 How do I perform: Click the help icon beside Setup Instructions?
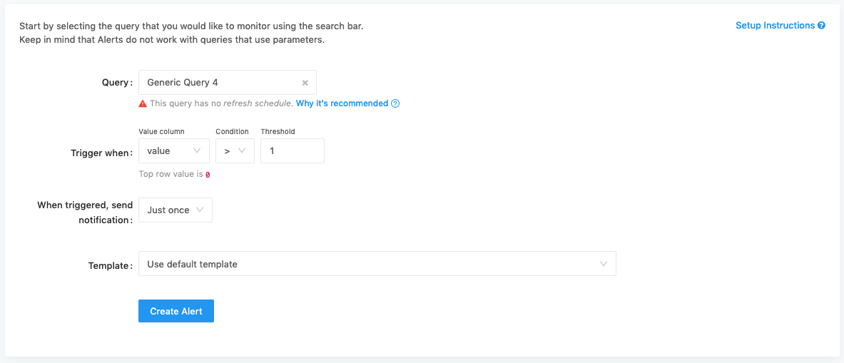point(821,26)
